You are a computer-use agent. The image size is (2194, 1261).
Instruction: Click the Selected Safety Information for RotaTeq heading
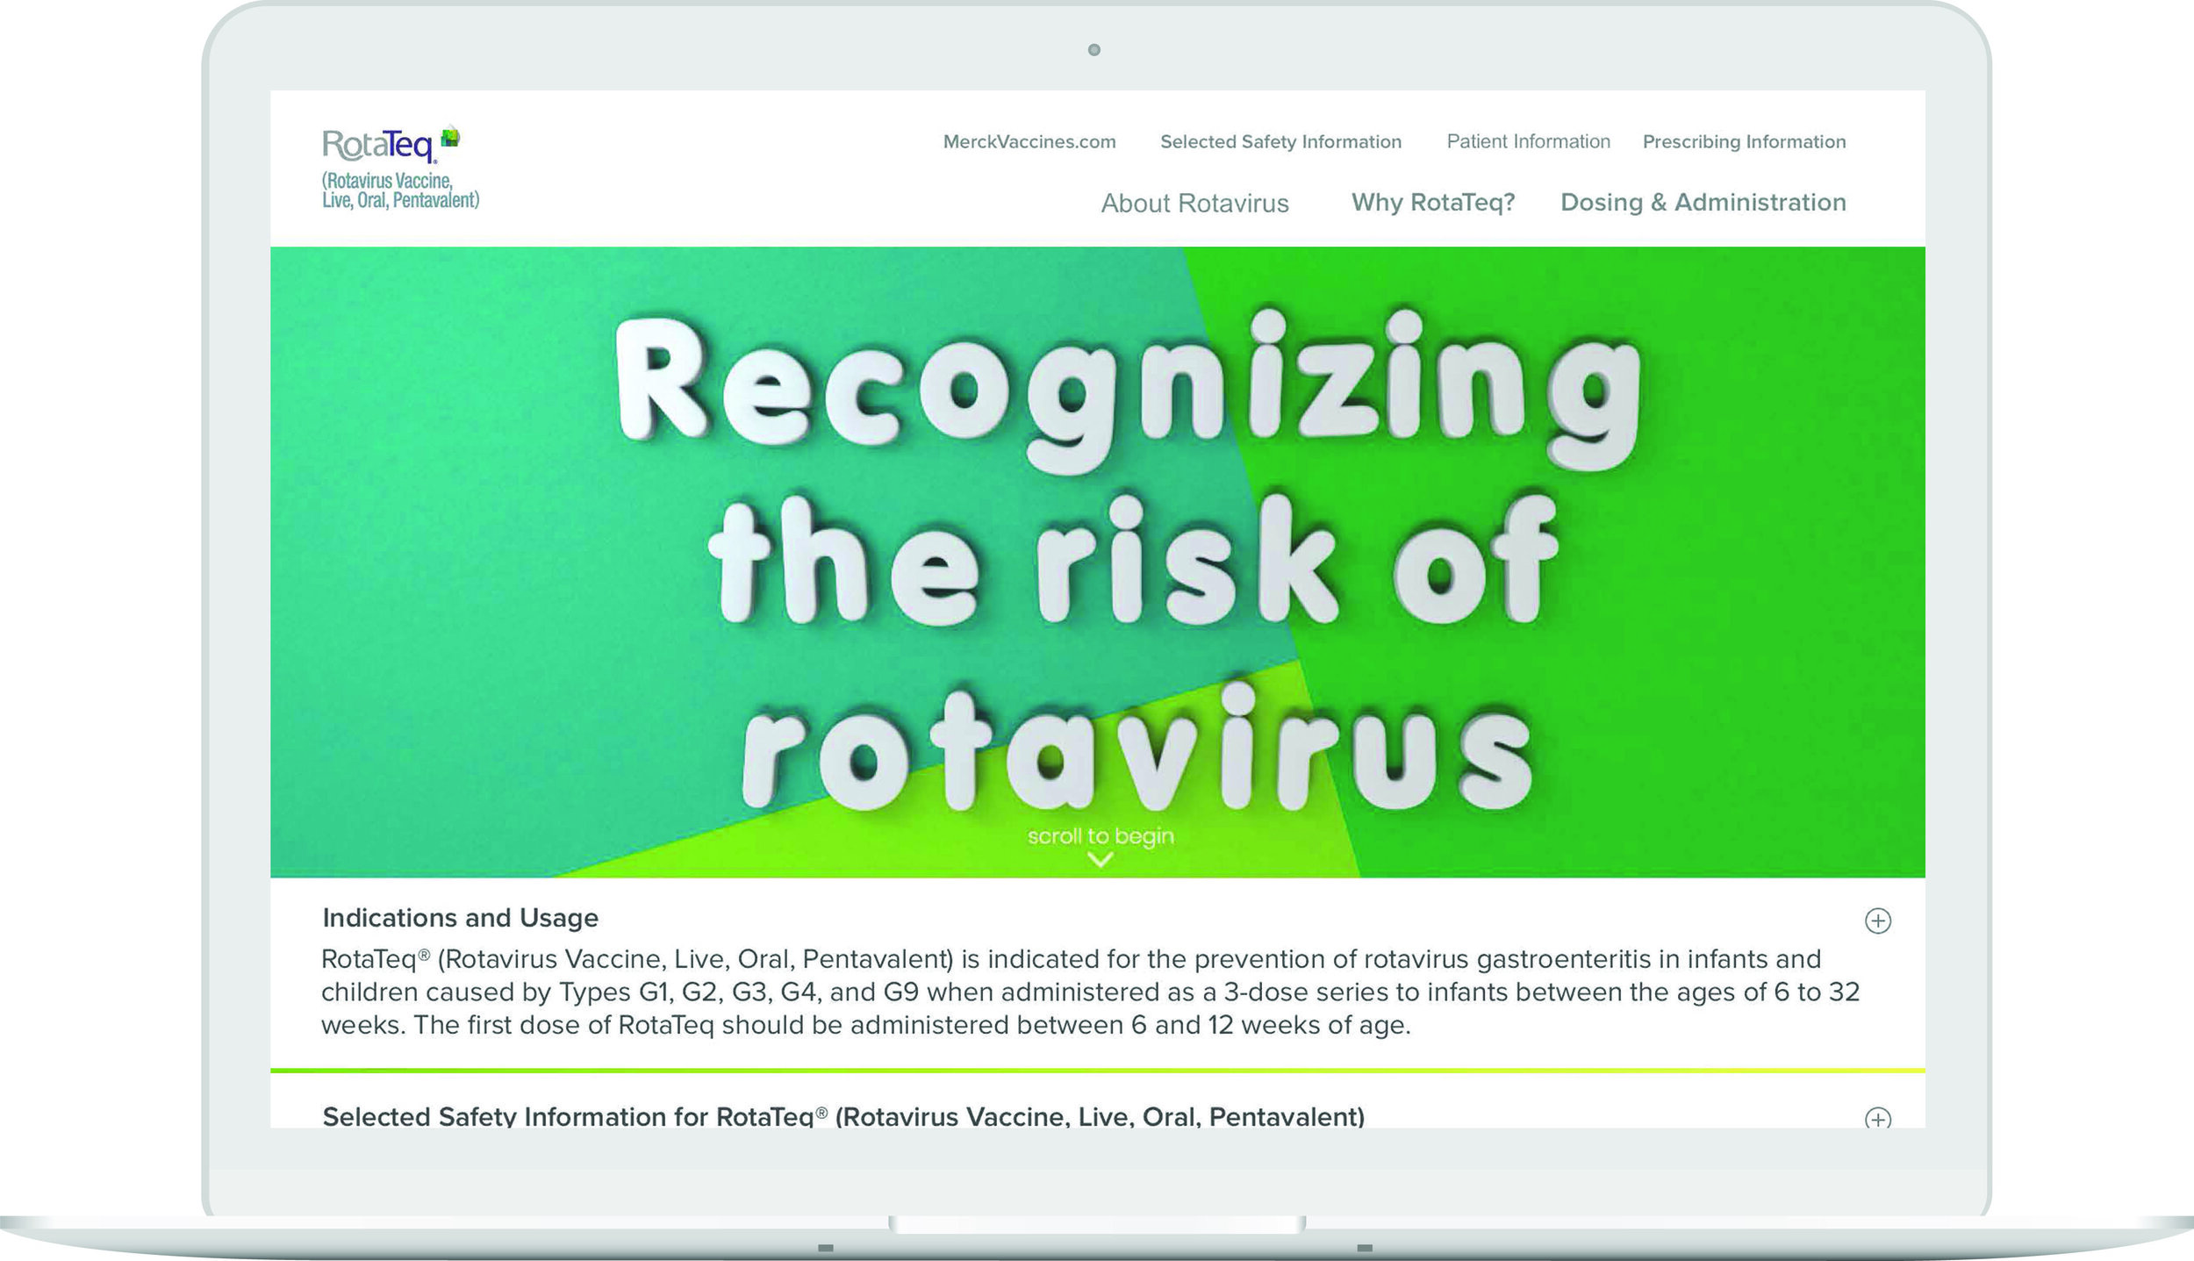[x=843, y=1116]
